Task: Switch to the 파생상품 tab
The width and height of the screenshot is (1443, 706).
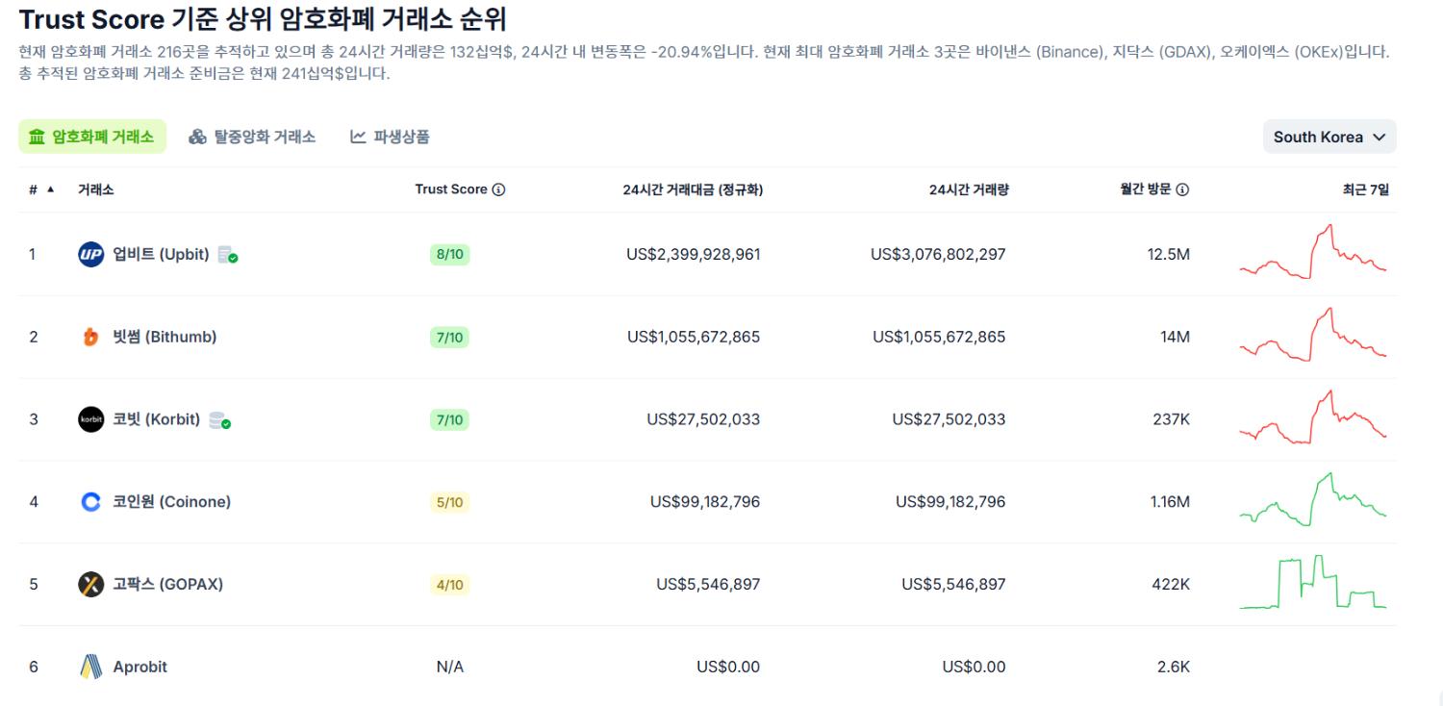Action: click(x=390, y=137)
